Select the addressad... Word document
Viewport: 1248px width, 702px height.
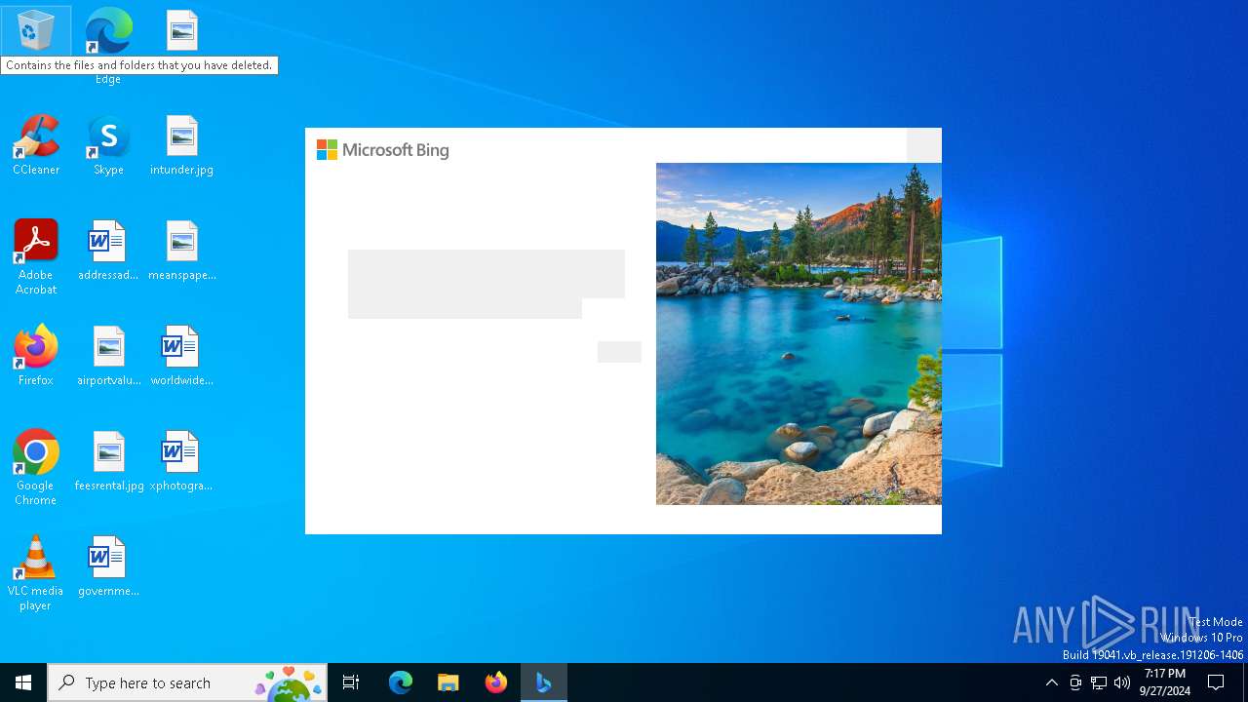tap(108, 252)
